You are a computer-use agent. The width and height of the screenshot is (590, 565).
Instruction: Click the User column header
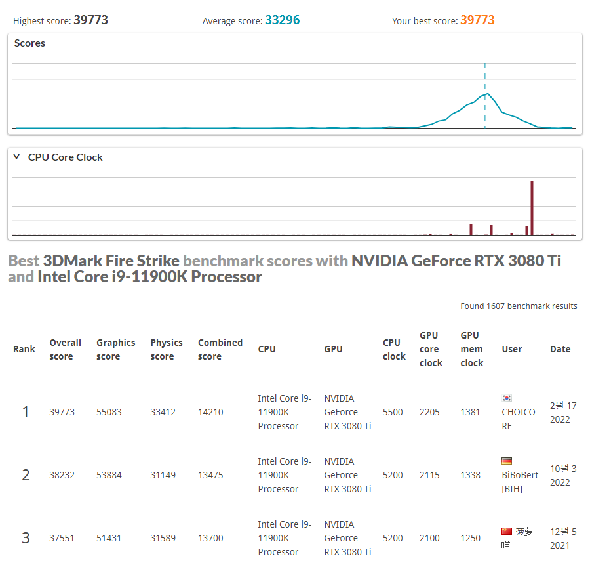point(512,349)
